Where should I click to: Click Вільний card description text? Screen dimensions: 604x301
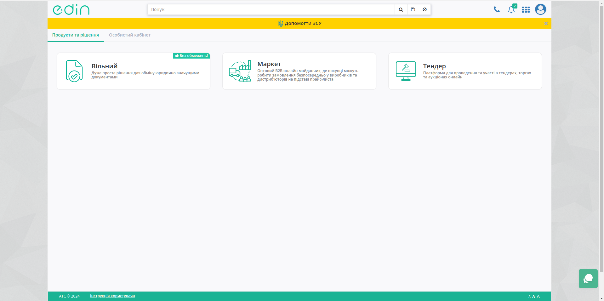pyautogui.click(x=145, y=75)
